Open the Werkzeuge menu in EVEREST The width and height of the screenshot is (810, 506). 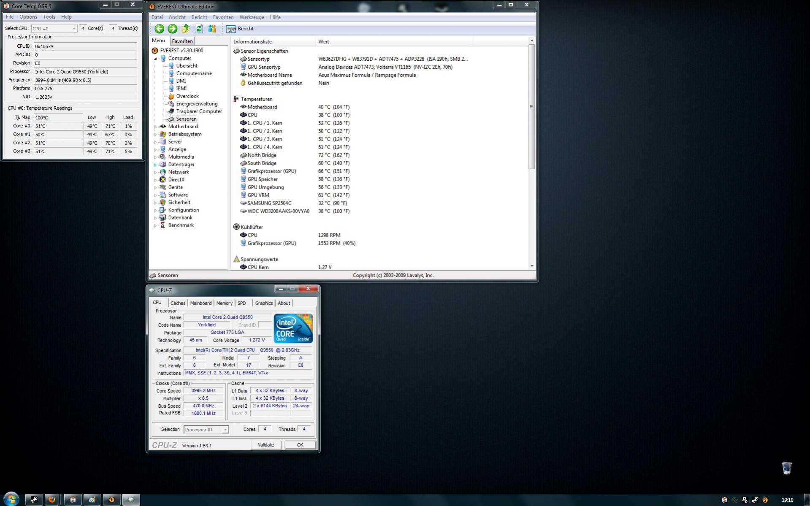point(252,17)
